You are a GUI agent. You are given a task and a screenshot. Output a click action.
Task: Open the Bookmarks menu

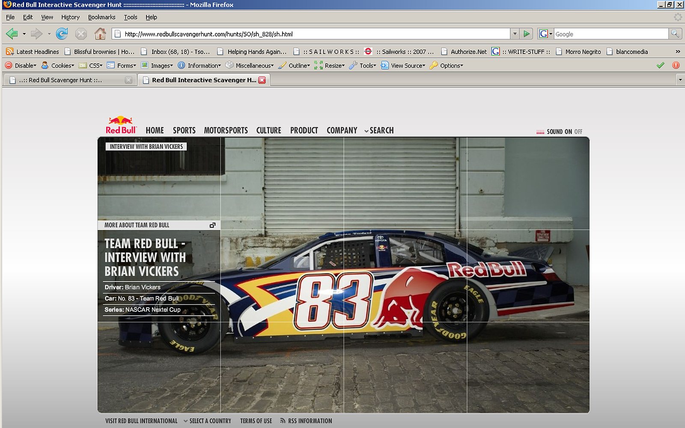[x=101, y=17]
